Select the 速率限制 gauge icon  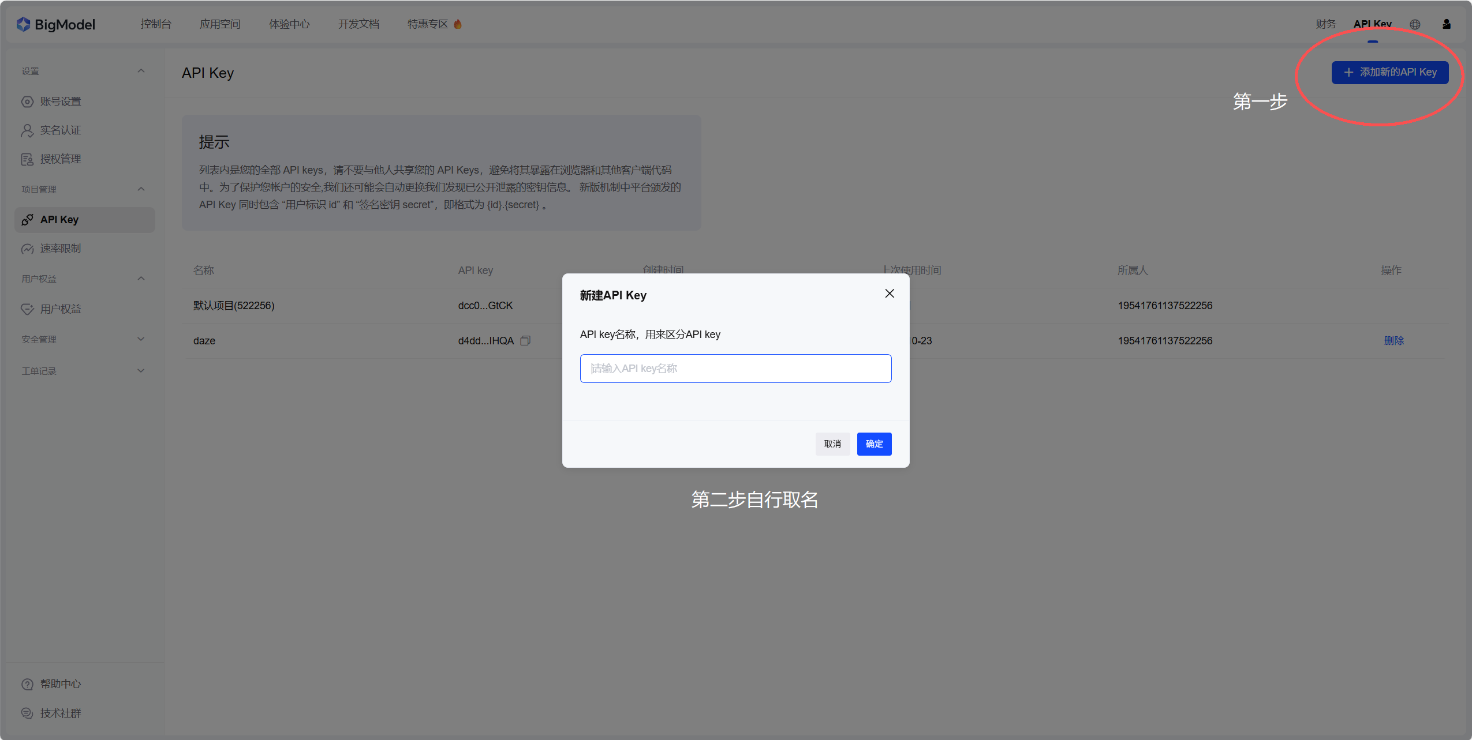point(27,249)
